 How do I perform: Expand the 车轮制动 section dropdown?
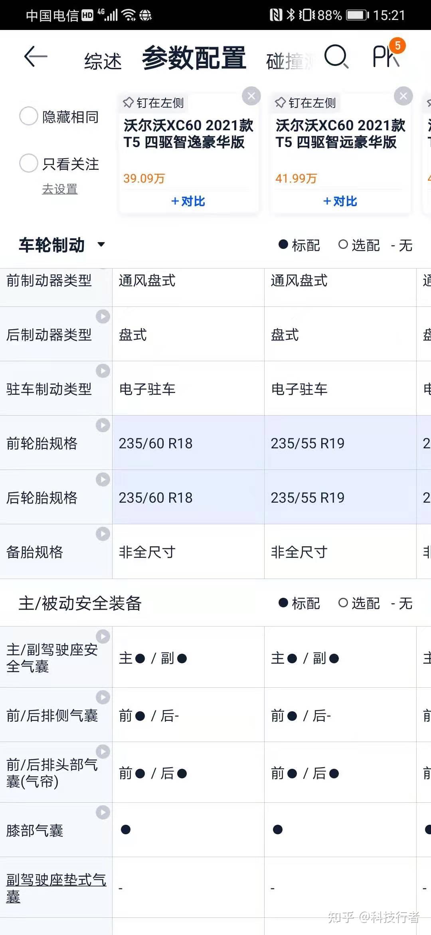coord(101,245)
